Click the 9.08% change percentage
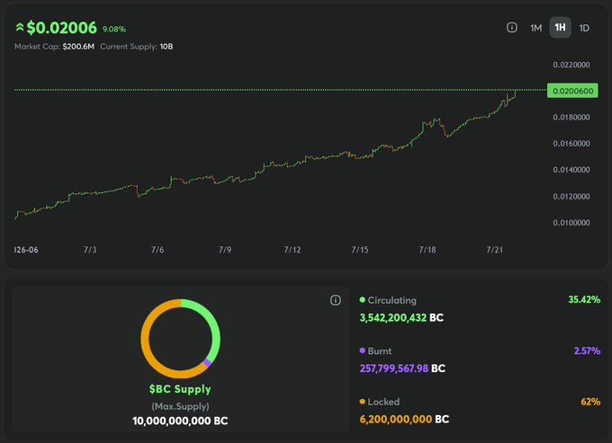Screen dimensions: 612x443 pos(114,30)
